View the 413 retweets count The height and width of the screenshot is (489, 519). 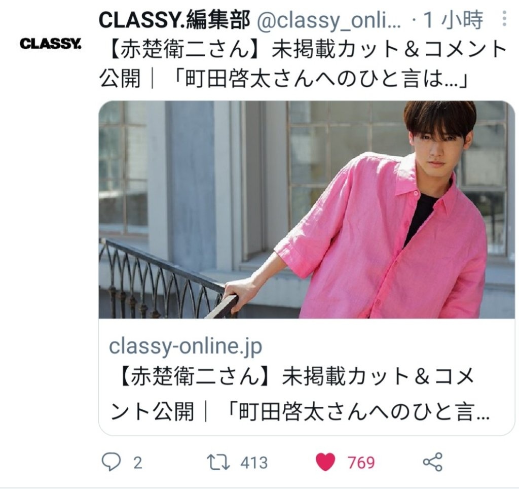click(254, 463)
